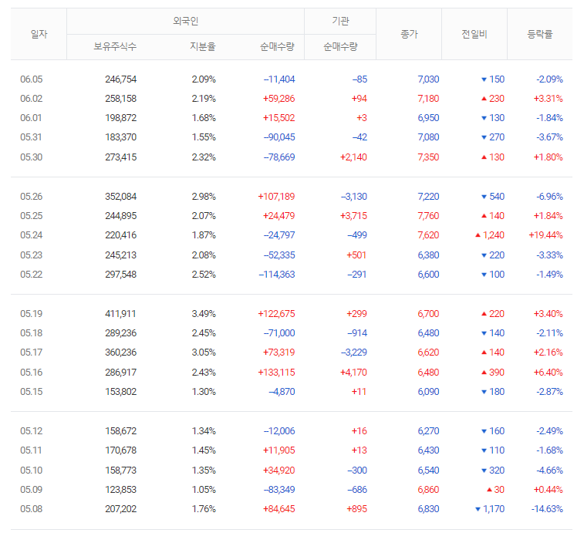Select the 05.12 date cell
The width and height of the screenshot is (584, 533).
point(32,431)
